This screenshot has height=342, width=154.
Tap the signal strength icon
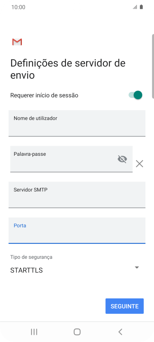pos(135,7)
